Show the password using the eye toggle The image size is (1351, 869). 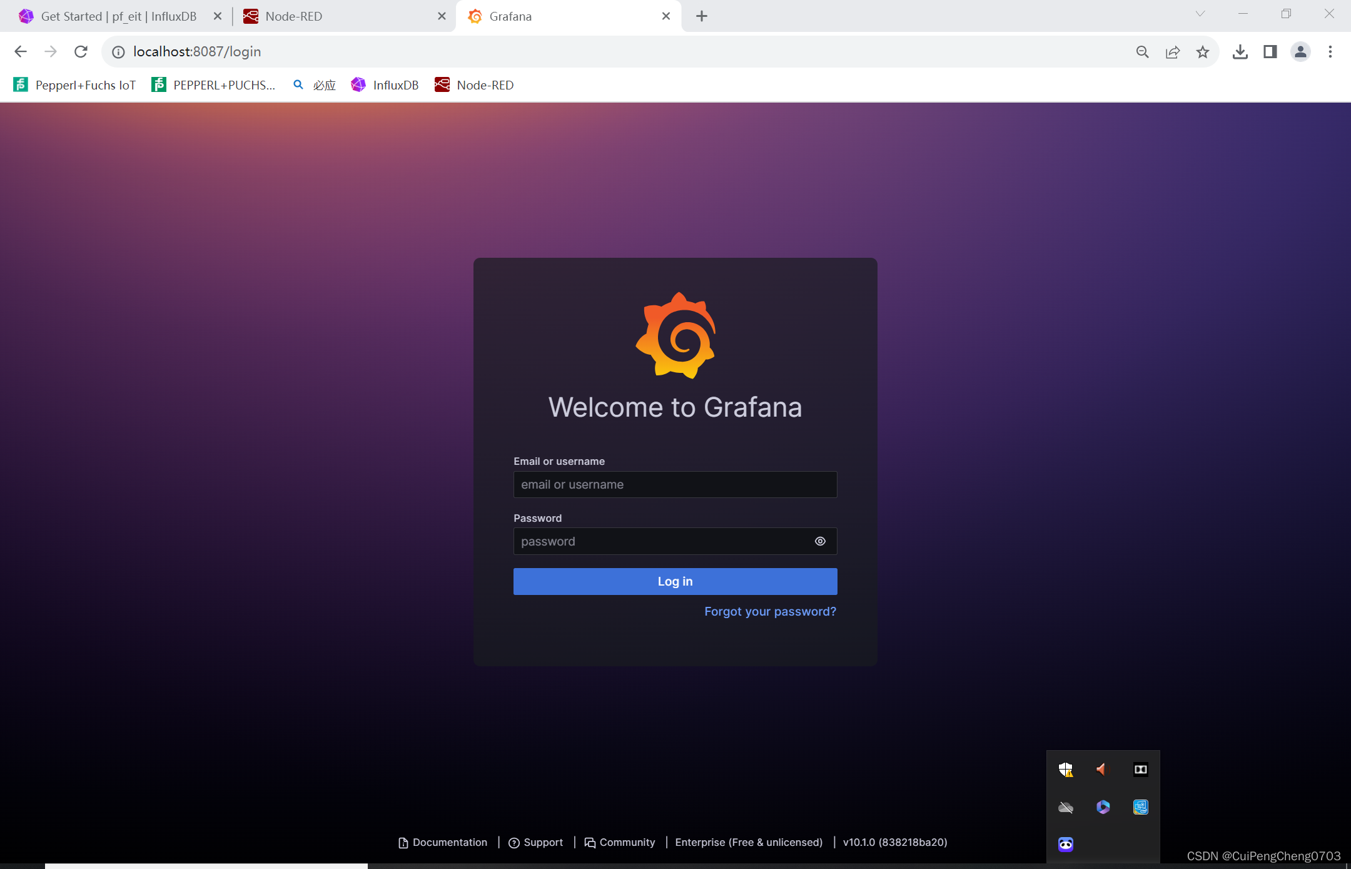pos(819,541)
